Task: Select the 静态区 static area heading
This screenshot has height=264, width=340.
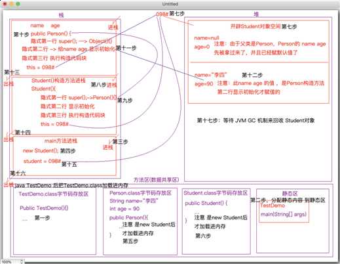Action: 290,194
